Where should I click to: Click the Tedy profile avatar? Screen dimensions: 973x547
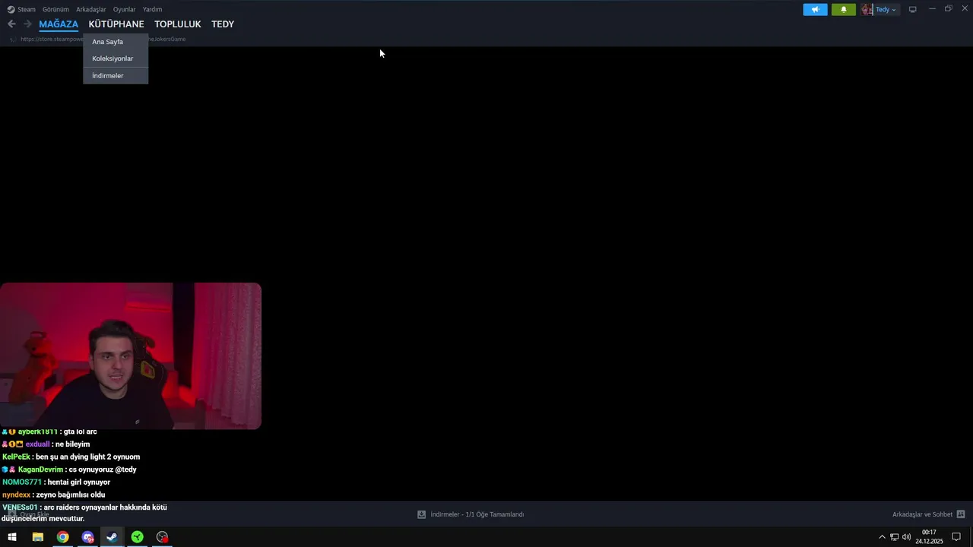tap(867, 9)
